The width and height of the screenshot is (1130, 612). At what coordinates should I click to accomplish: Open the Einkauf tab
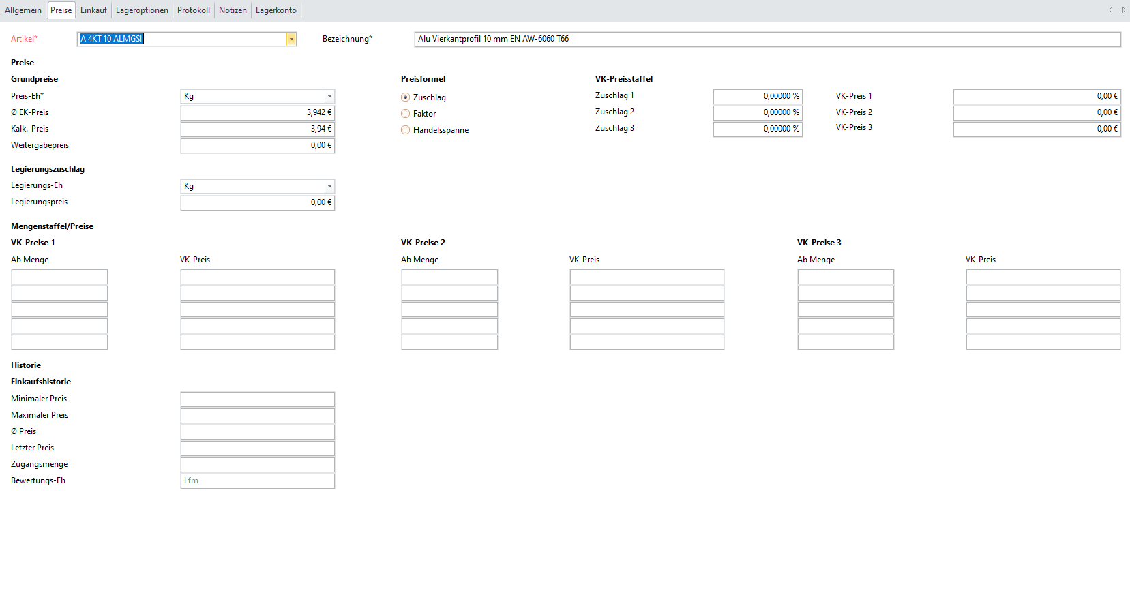[x=93, y=10]
